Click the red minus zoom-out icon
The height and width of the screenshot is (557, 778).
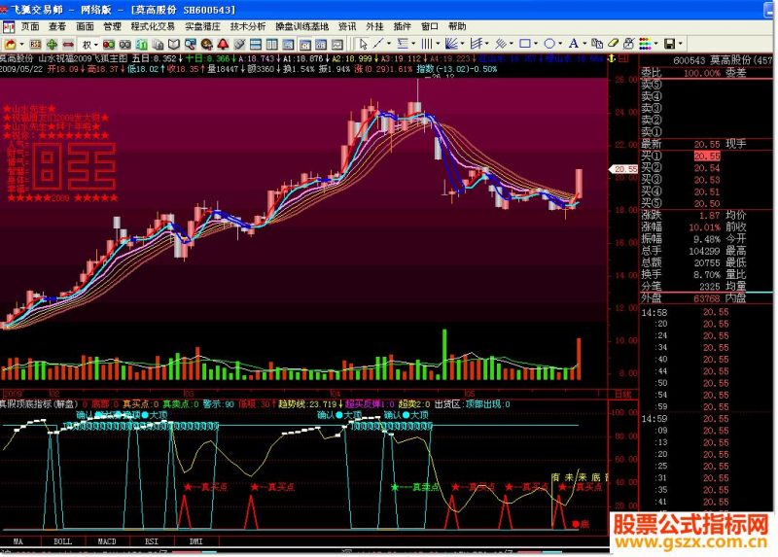[x=68, y=45]
